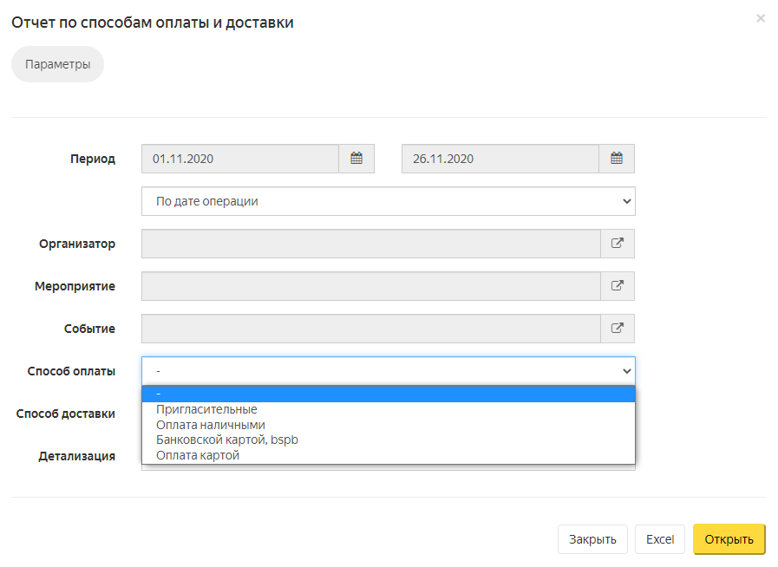
Task: Collapse the Способ оплаты dropdown
Action: 388,370
